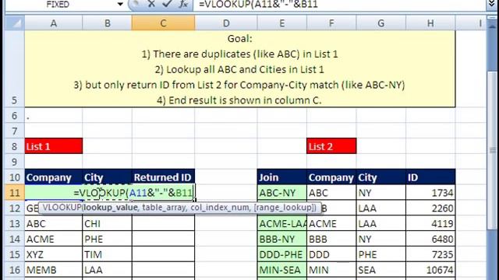Select row 13 header

(x=15, y=223)
